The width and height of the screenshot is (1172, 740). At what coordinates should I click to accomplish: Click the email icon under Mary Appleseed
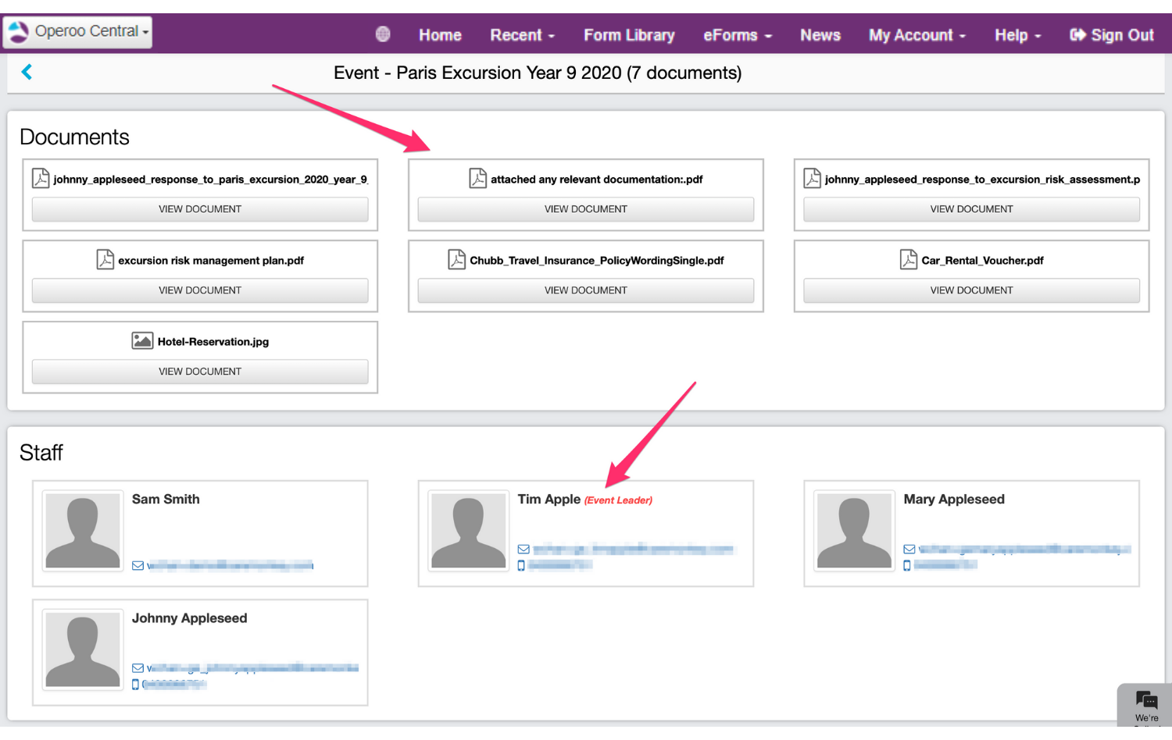tap(909, 550)
